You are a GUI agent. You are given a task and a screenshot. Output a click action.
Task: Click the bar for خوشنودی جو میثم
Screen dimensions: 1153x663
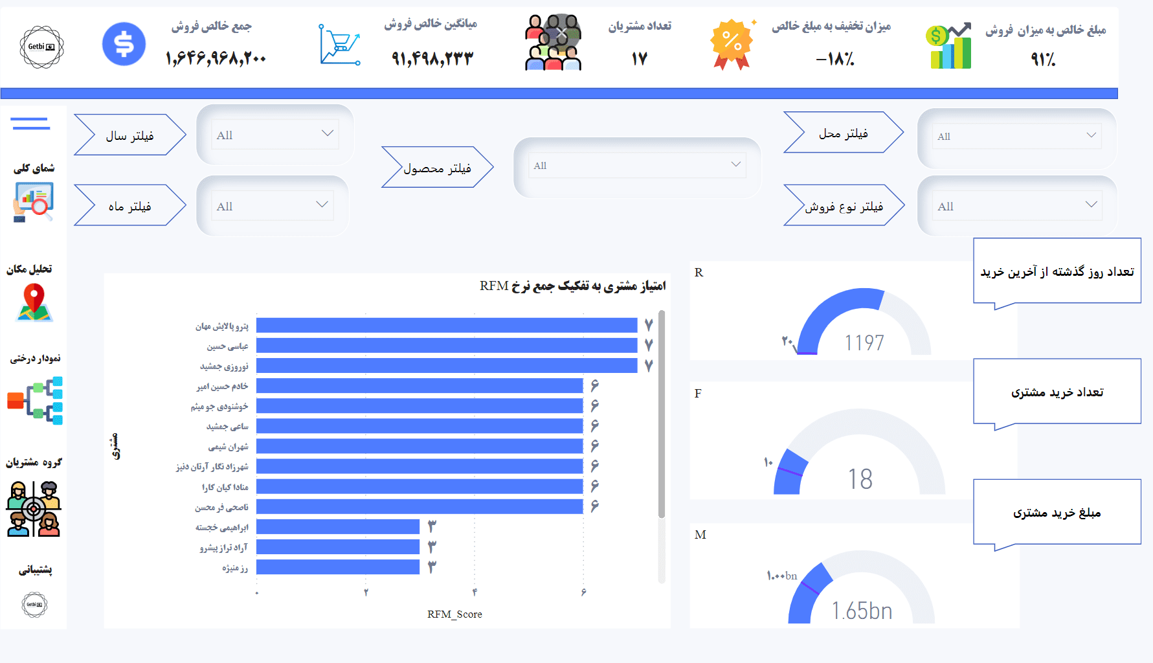(x=420, y=406)
